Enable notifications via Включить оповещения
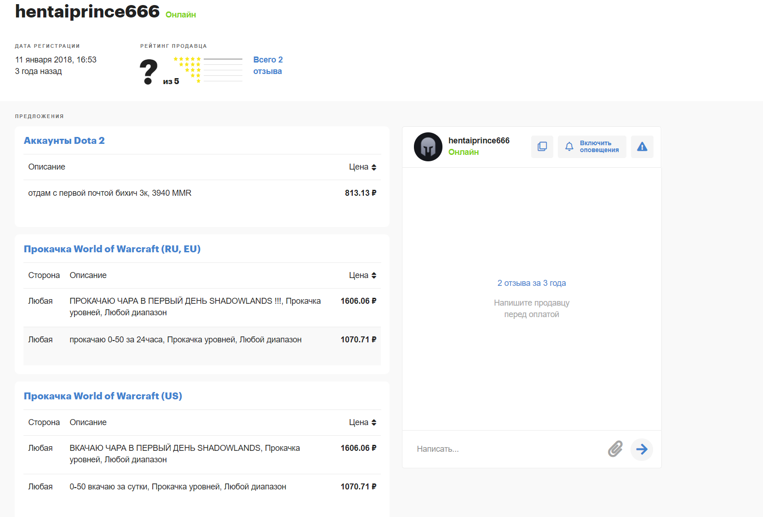Viewport: 763px width, 517px height. [599, 147]
